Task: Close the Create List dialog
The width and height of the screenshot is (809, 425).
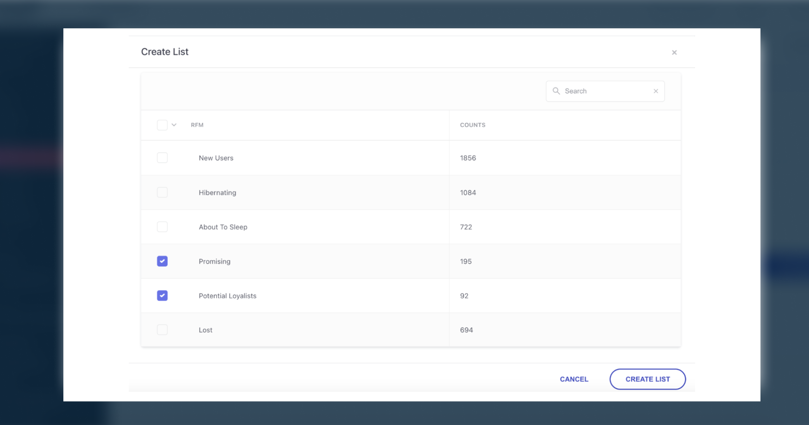Action: point(674,52)
